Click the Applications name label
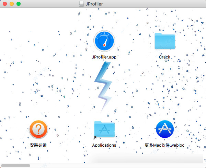This screenshot has width=206, height=168. 104,145
